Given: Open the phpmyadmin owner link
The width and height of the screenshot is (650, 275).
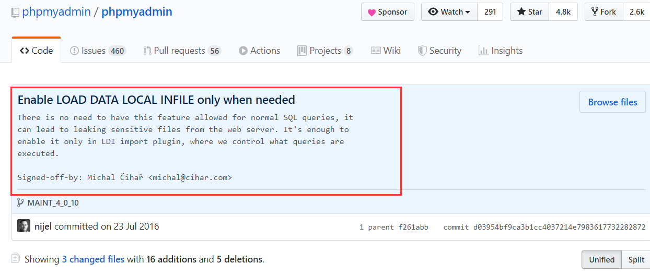Looking at the screenshot, I should coord(56,12).
